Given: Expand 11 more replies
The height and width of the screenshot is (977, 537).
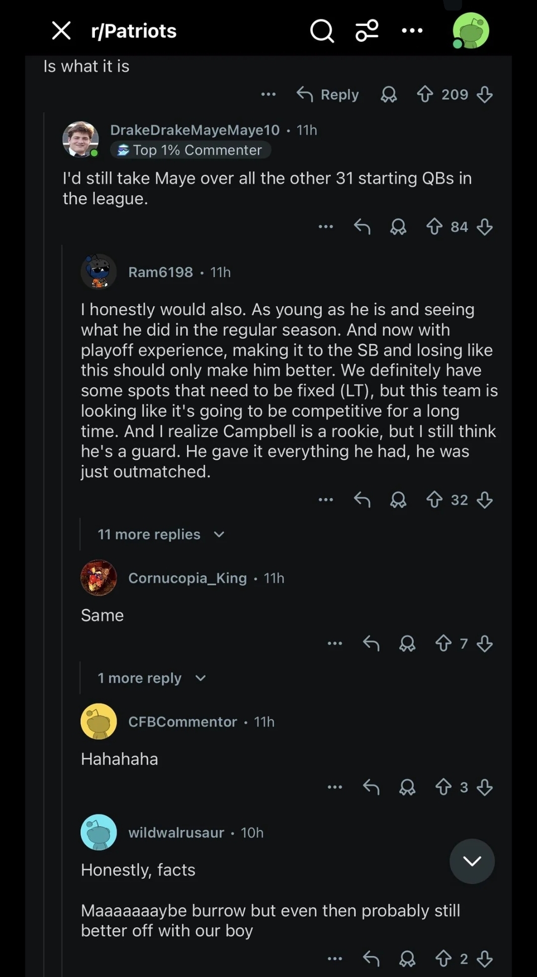Looking at the screenshot, I should pyautogui.click(x=161, y=534).
